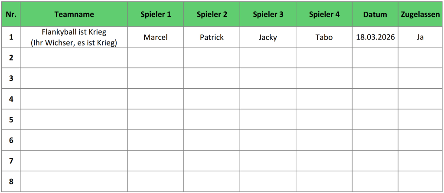444x193 pixels.
Task: Select the 'Spieler 4' header cell
Action: point(324,14)
